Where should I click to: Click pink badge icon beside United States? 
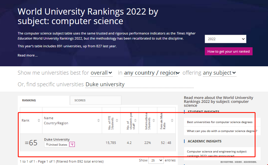coord(72,144)
